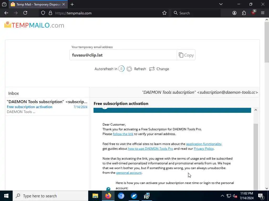Click the 7/14/2024 date in inbox row
The width and height of the screenshot is (269, 201).
pos(80,107)
